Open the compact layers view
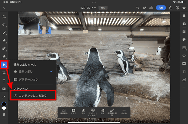This screenshot has width=188, height=124. 184,15
